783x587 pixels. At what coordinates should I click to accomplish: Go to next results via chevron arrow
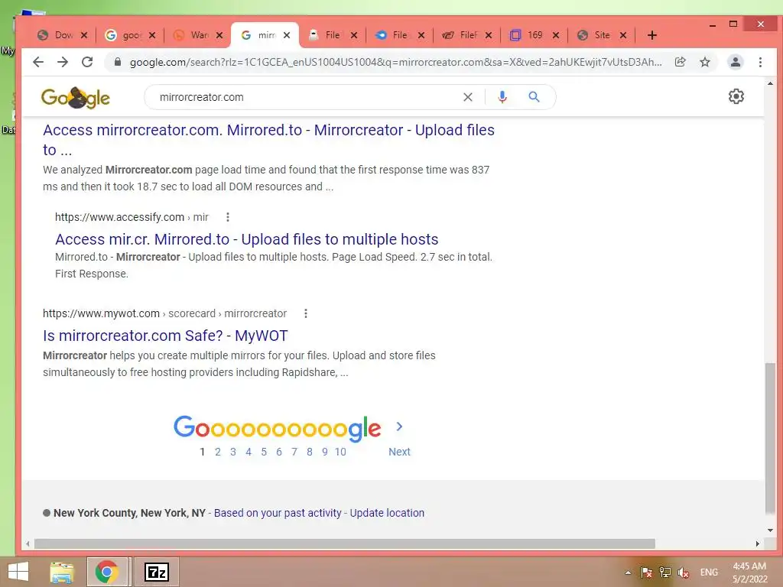[x=399, y=426]
